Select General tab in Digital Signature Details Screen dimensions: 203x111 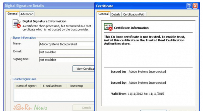click(13, 14)
